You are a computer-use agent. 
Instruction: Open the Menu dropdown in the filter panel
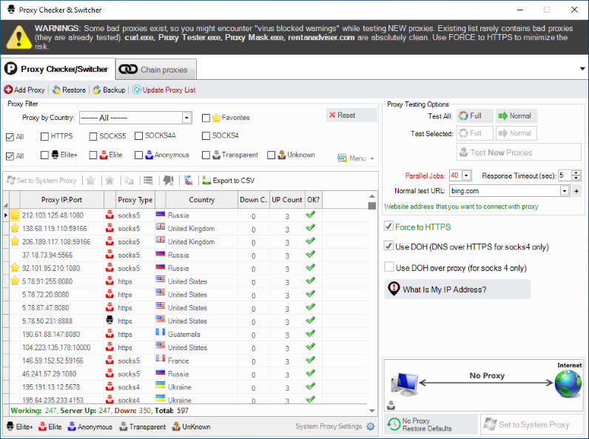(355, 158)
